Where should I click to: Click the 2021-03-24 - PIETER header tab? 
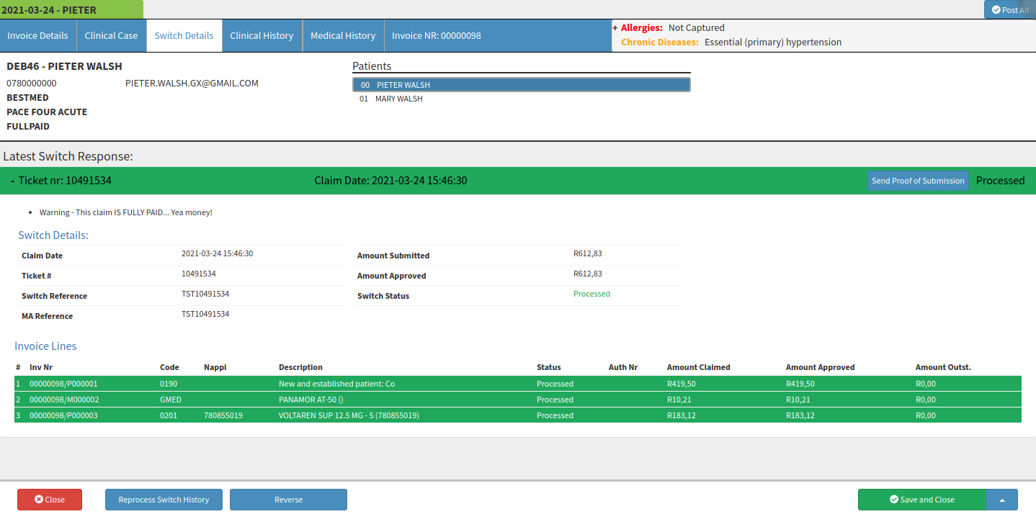(71, 9)
